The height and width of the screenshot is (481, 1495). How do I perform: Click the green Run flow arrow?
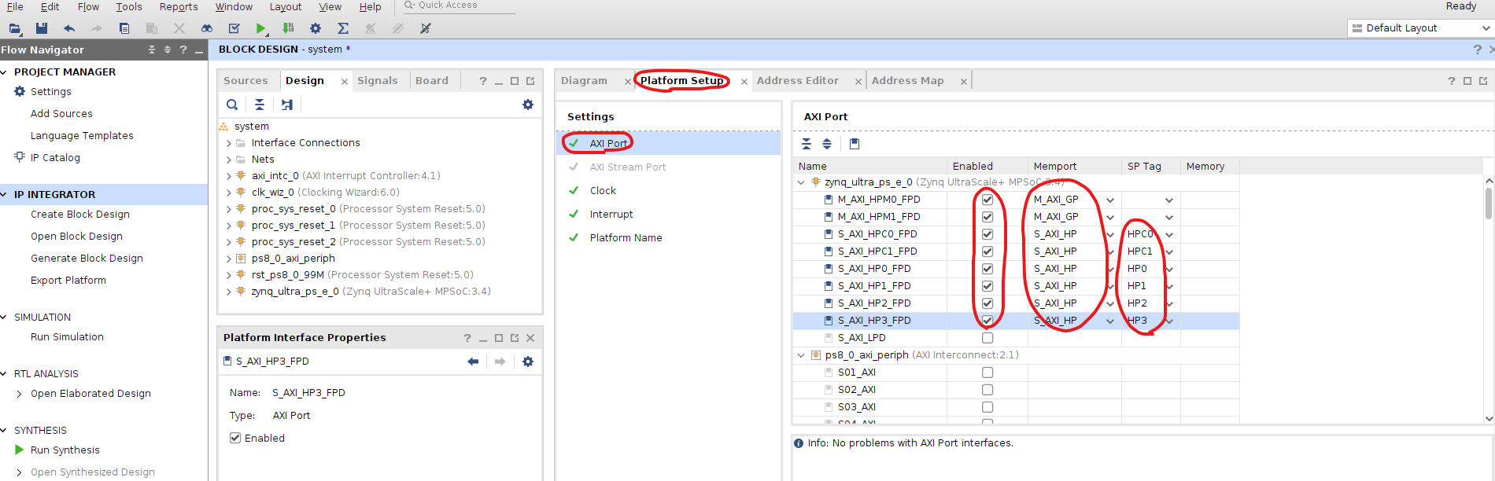(260, 28)
